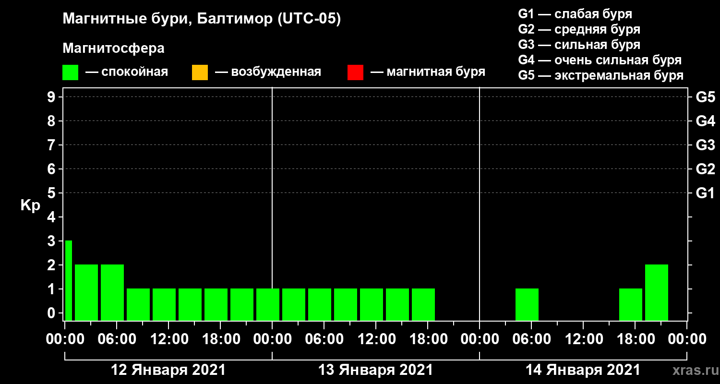Click the Kp axis value '8'
This screenshot has height=384, width=720.
(52, 121)
